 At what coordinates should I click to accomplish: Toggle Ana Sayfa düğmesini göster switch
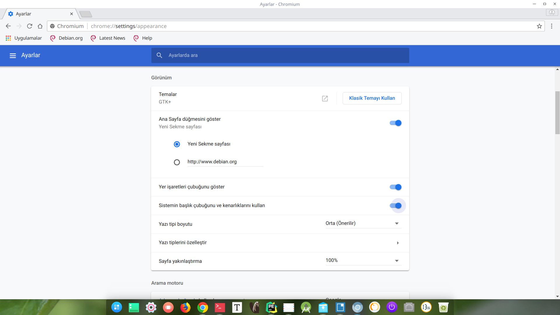(x=395, y=123)
